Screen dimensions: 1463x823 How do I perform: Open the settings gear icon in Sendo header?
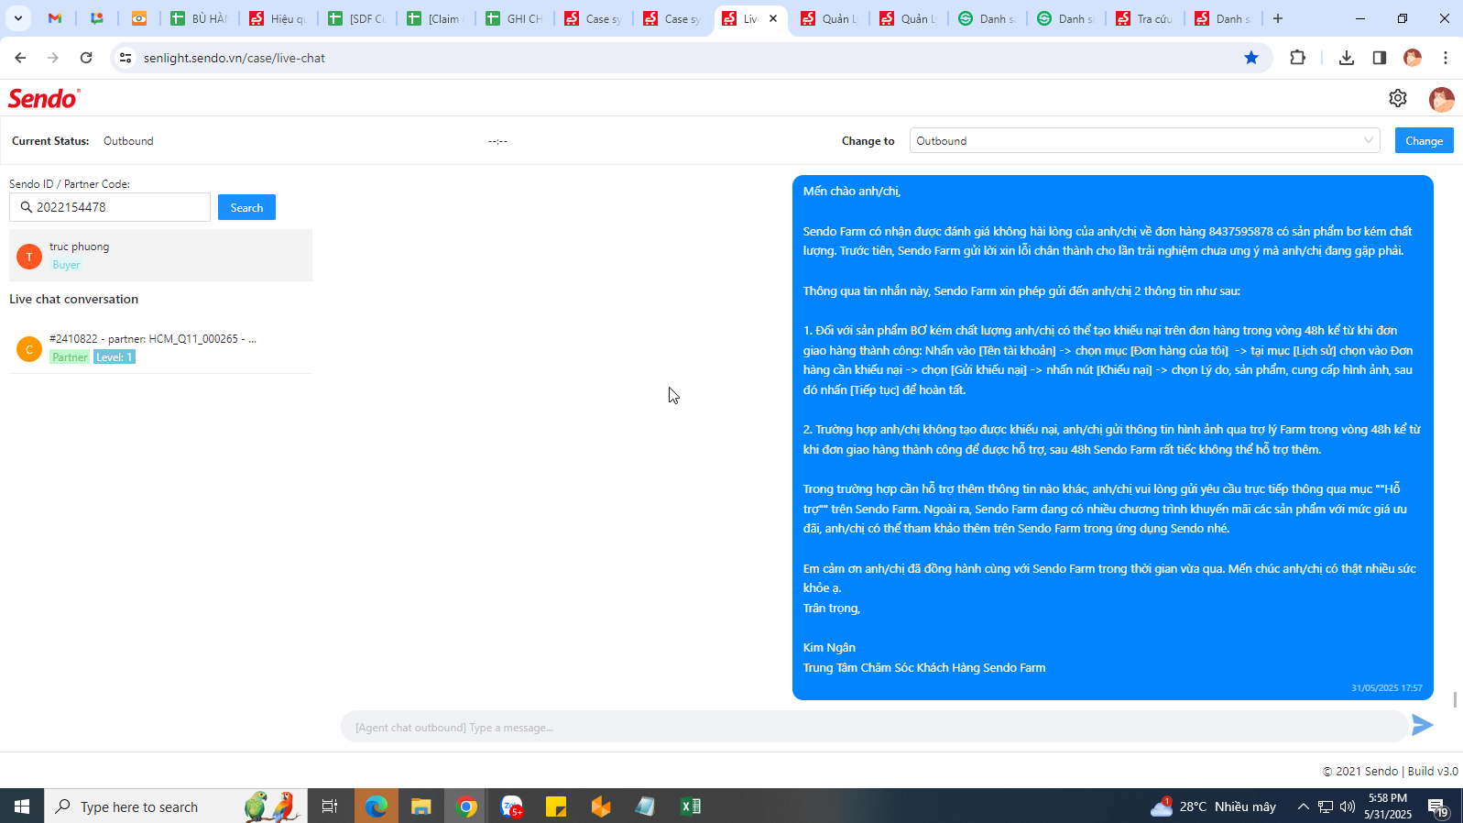tap(1398, 98)
